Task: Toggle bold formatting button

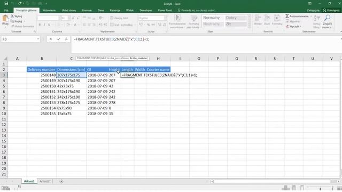Action: [40, 25]
